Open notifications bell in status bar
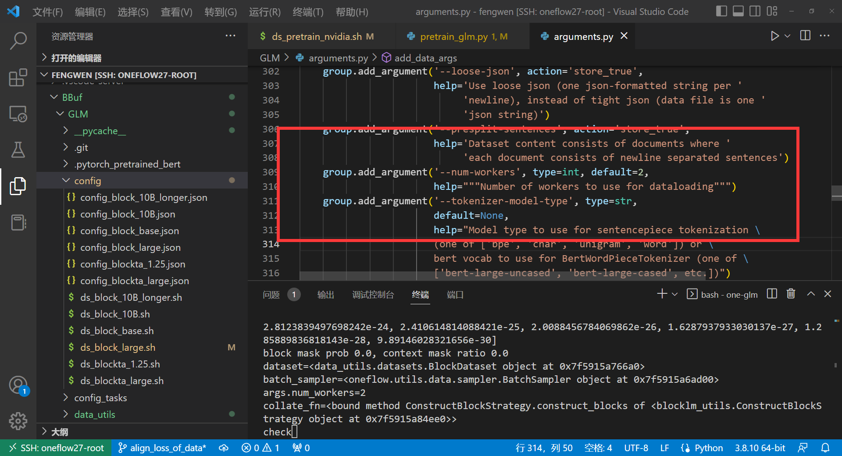842x456 pixels. [x=826, y=448]
